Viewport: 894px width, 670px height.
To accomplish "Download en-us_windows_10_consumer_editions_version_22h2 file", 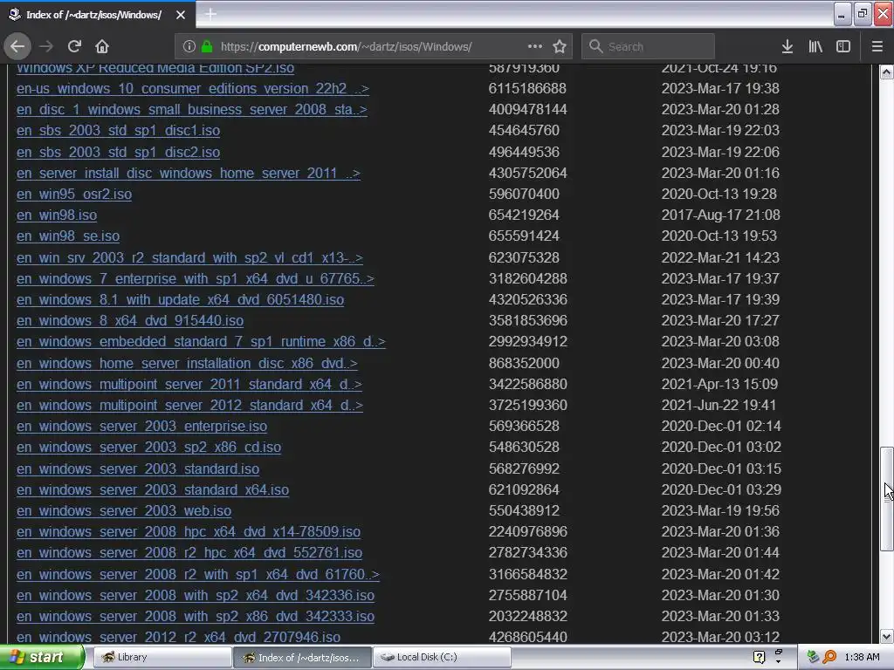I will 193,89.
